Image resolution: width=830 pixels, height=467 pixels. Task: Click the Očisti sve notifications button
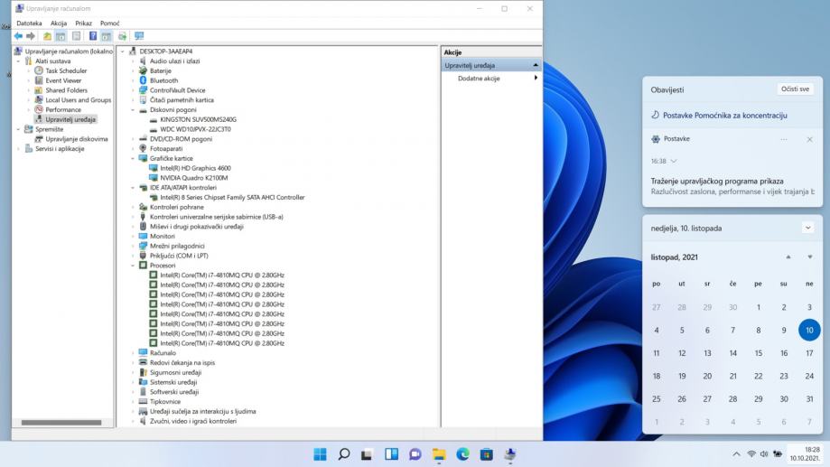click(794, 89)
